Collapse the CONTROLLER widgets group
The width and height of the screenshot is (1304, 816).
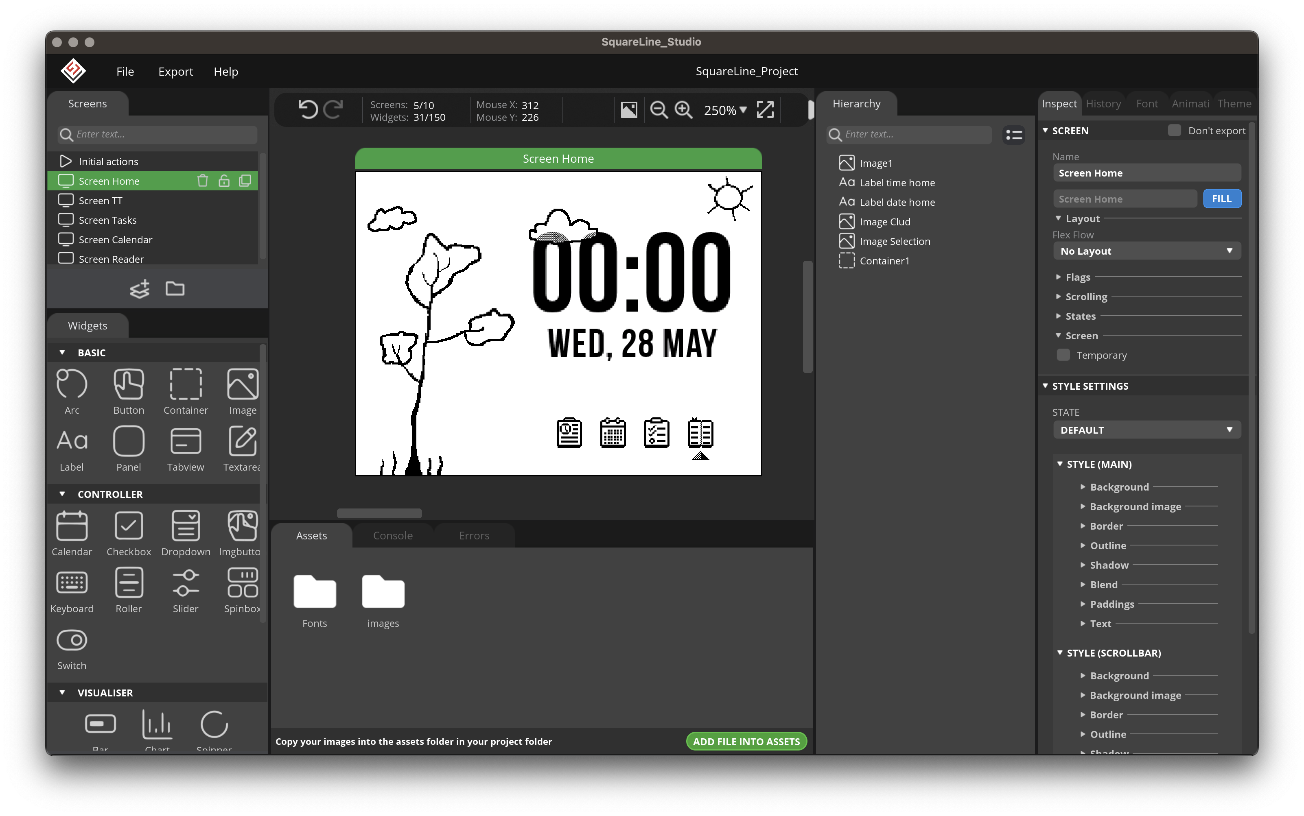(x=62, y=494)
